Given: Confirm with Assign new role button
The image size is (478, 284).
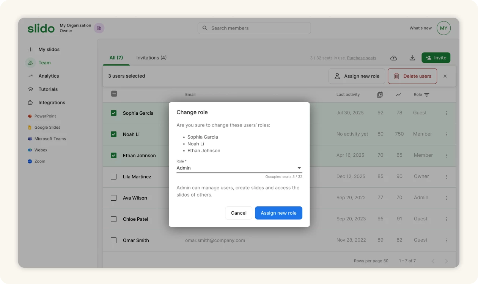Looking at the screenshot, I should point(278,213).
